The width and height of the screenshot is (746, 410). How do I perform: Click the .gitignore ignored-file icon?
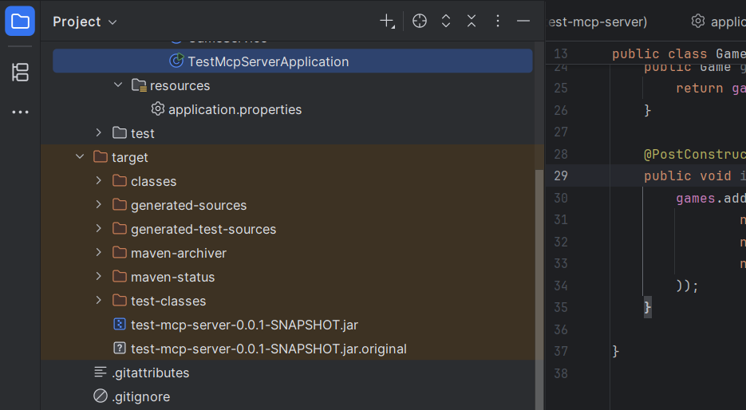(101, 396)
